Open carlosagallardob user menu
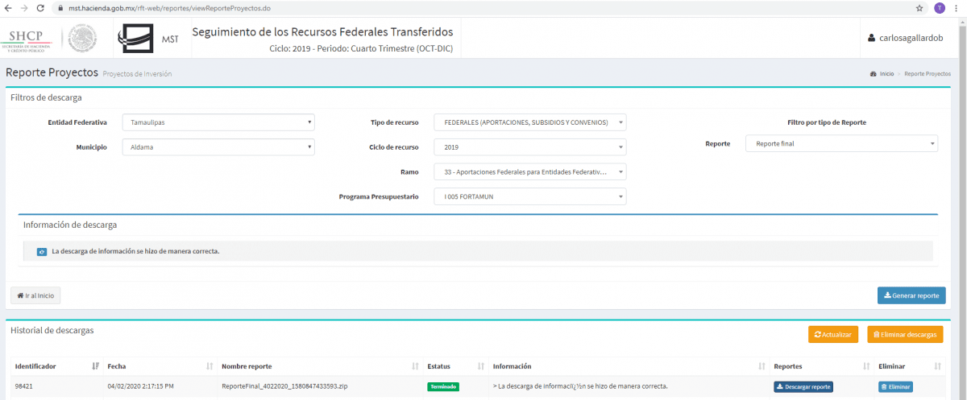Image resolution: width=967 pixels, height=400 pixels. (905, 38)
